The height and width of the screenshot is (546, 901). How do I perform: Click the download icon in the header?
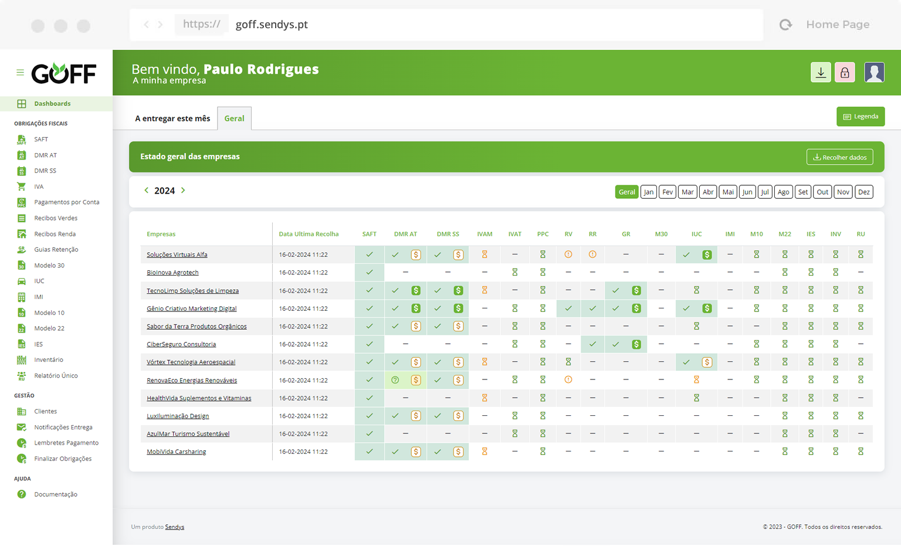821,72
